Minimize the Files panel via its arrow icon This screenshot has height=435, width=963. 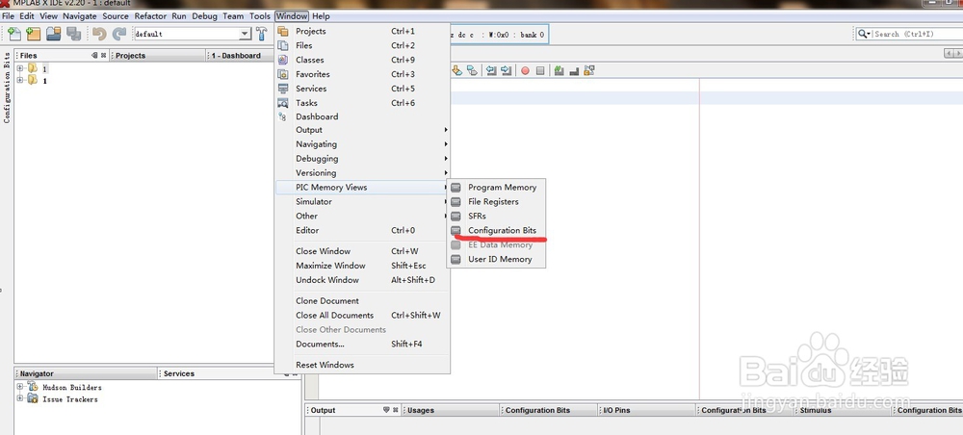click(x=94, y=55)
